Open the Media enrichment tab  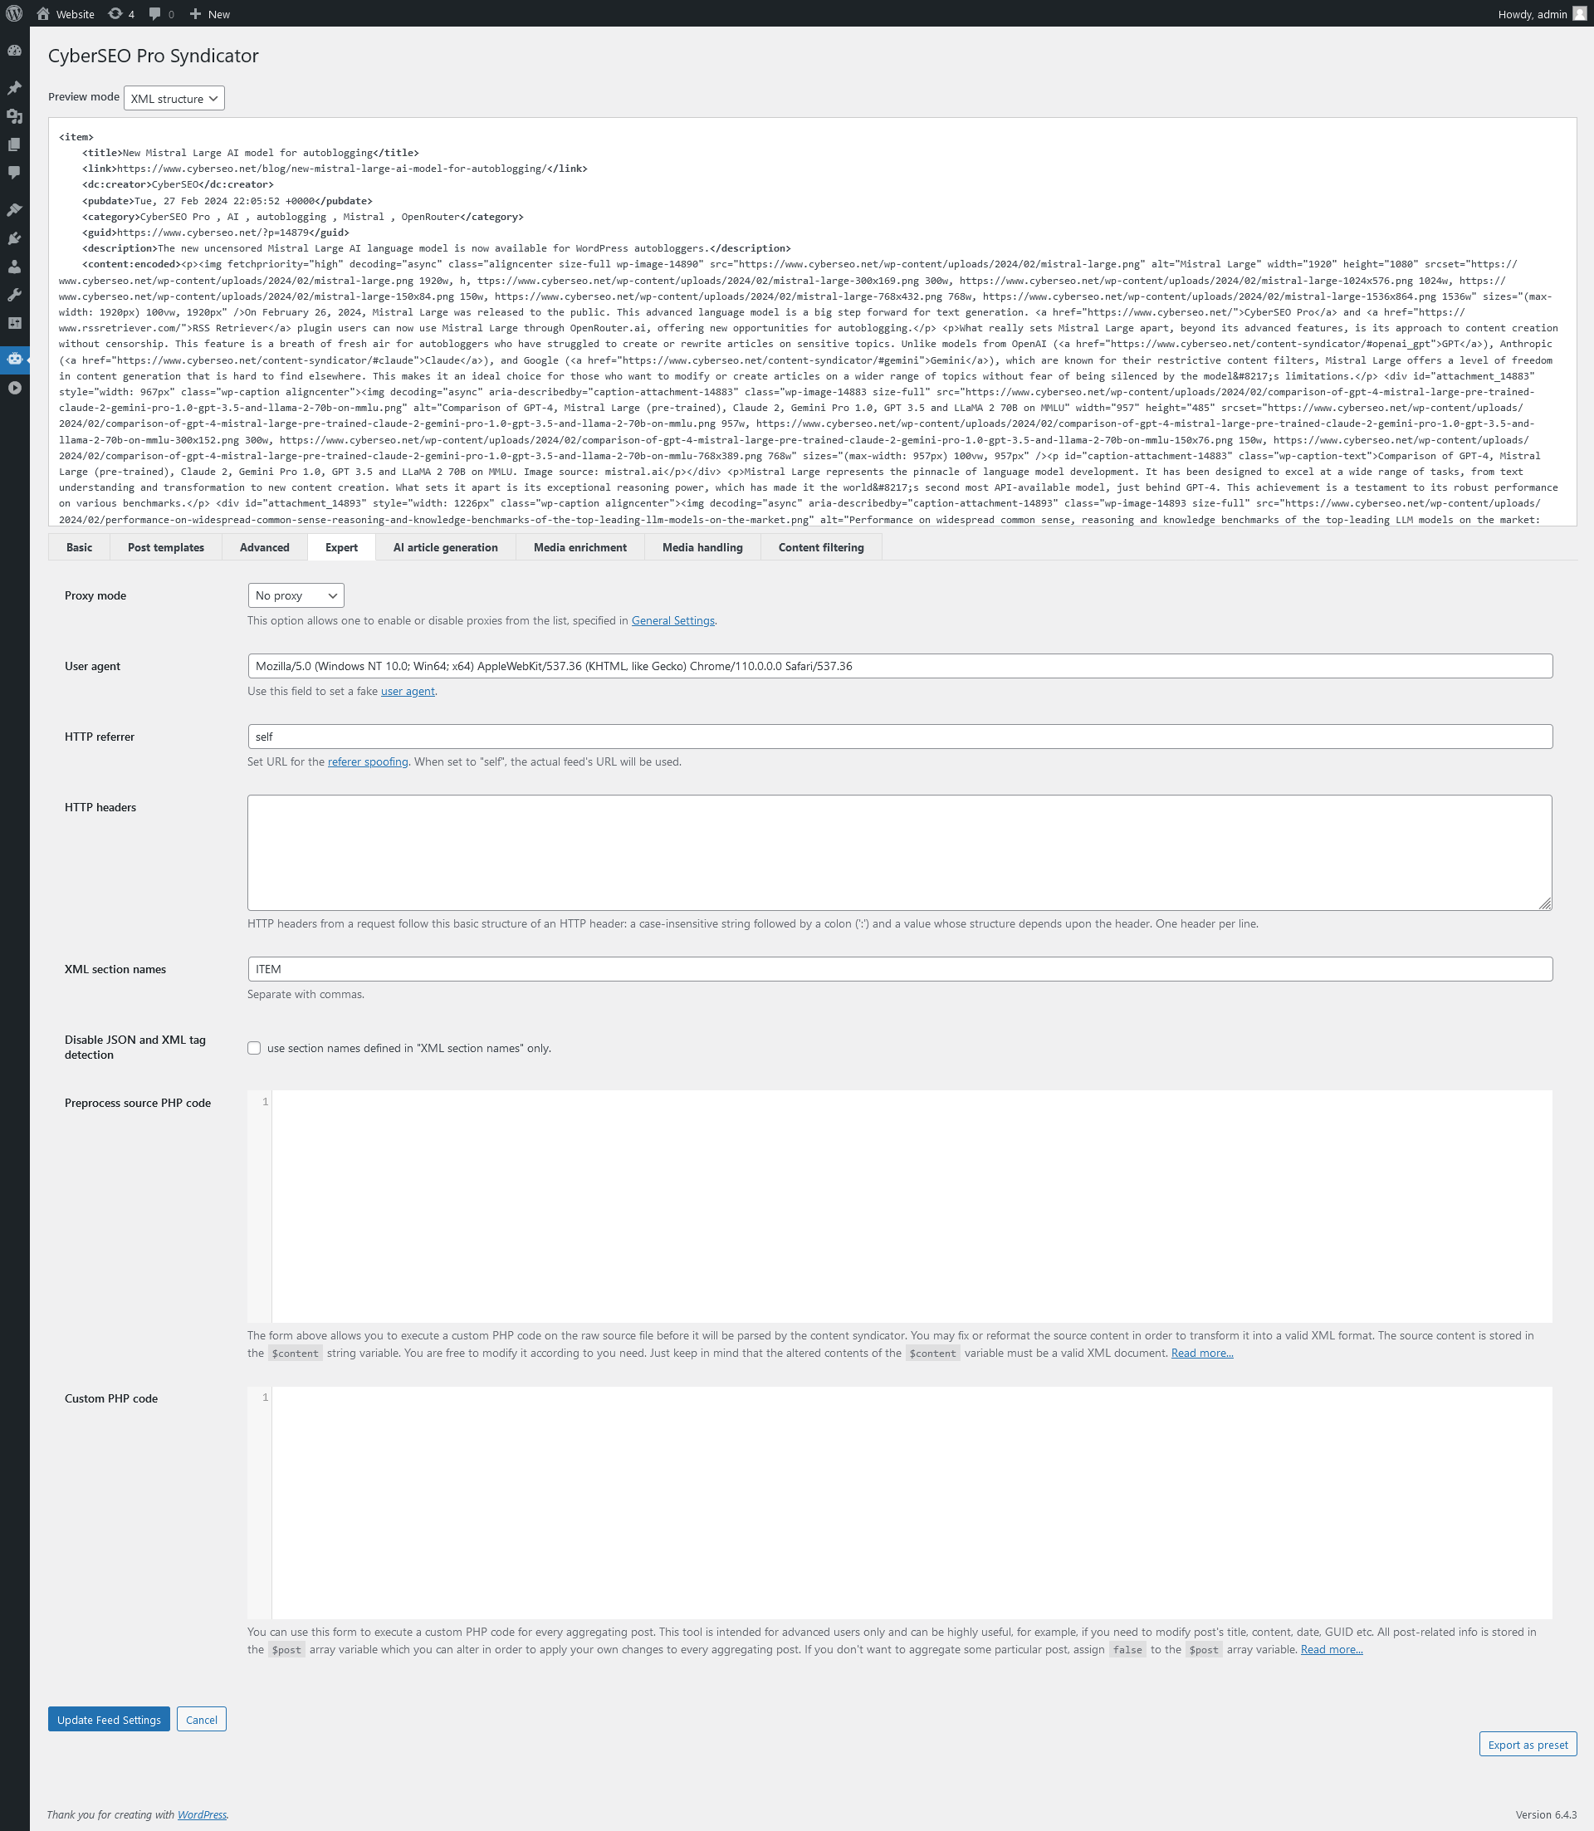[x=580, y=547]
